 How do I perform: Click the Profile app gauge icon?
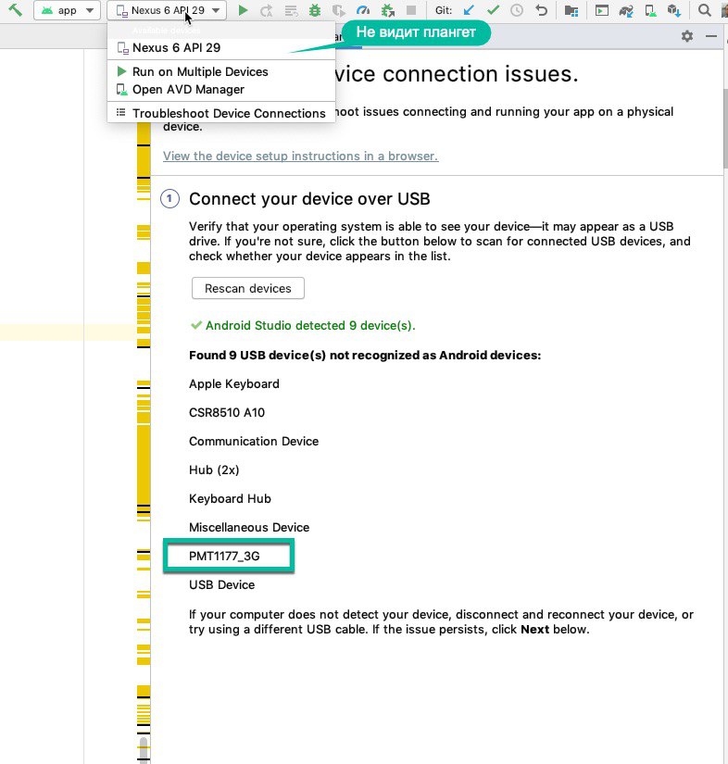point(363,10)
